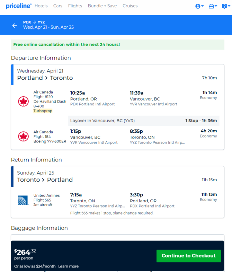Navigate to Cruises
This screenshot has height=272, width=232.
coord(130,6)
